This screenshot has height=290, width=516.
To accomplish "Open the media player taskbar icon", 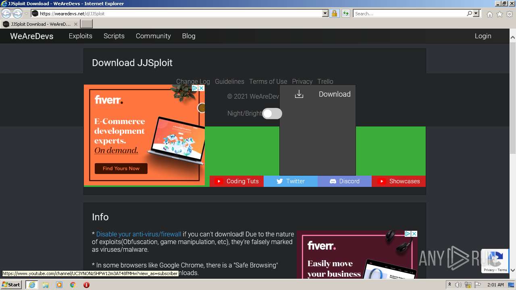I will coord(59,285).
